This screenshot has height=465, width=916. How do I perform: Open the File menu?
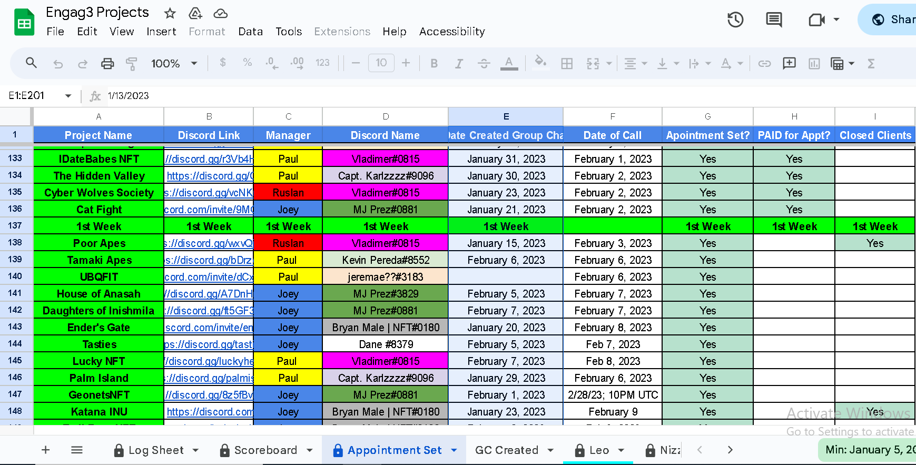tap(55, 32)
